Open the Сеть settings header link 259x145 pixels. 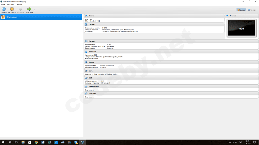pos(91,71)
